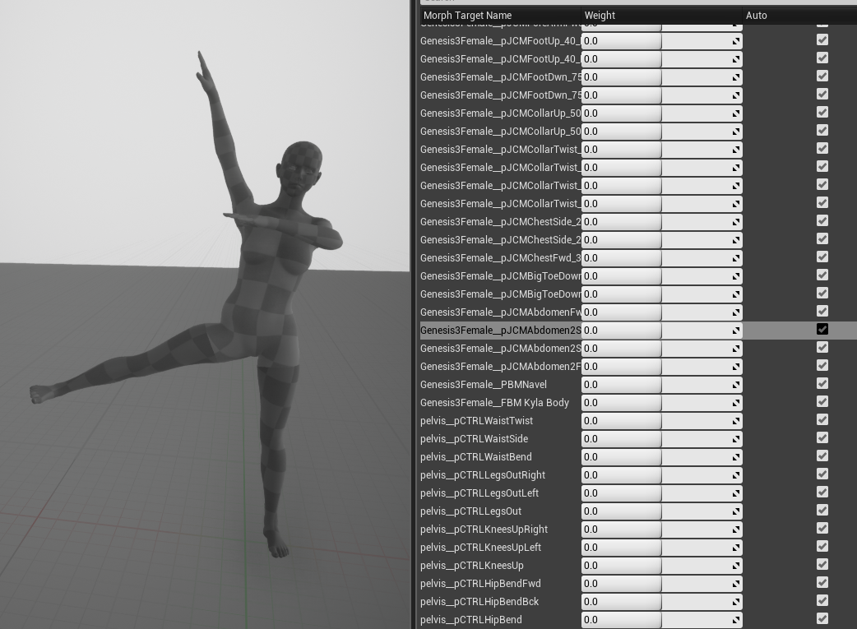Select Genesis3Female__pJCMAbdomen2F morph name
This screenshot has height=629, width=857.
pos(500,367)
